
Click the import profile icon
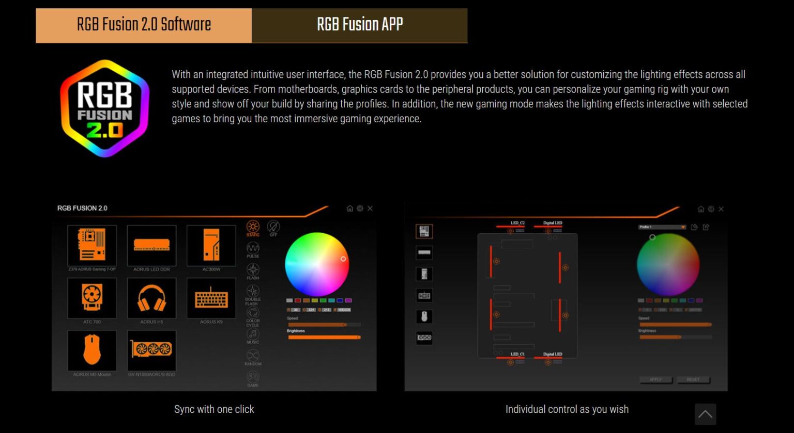(x=694, y=227)
